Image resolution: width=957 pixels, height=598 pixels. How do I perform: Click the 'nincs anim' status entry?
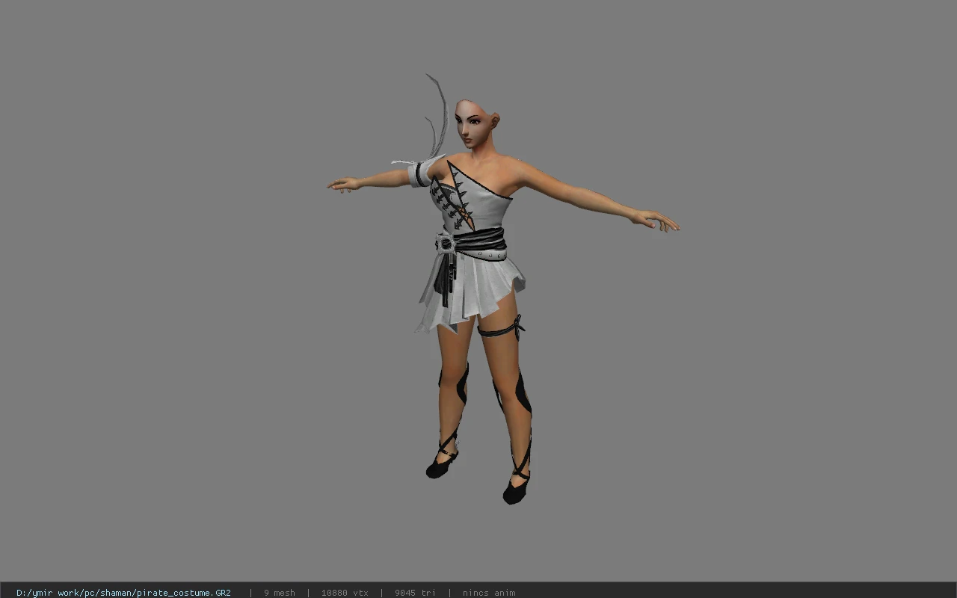pos(489,593)
